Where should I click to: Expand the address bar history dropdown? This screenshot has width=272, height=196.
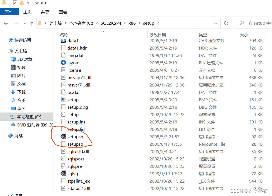[x=216, y=23]
